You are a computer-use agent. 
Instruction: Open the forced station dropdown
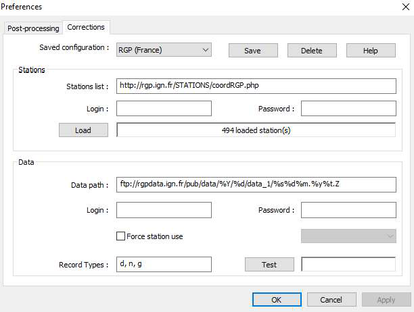[x=348, y=236]
